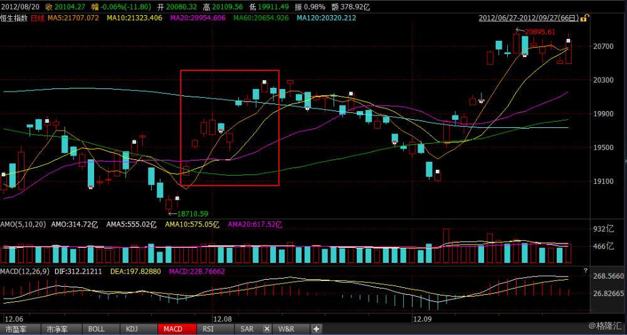Click the MA5:21707.072 moving average label
627x335 pixels.
(x=73, y=18)
